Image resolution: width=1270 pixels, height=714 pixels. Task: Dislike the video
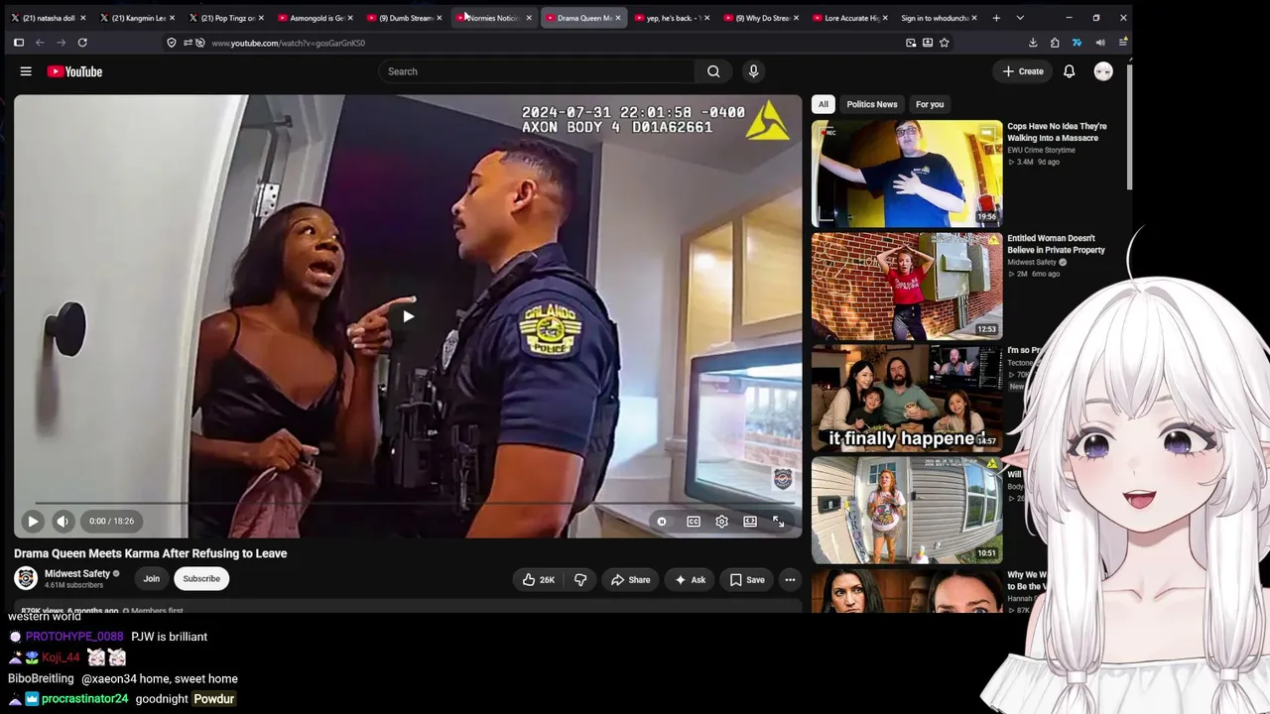(580, 580)
